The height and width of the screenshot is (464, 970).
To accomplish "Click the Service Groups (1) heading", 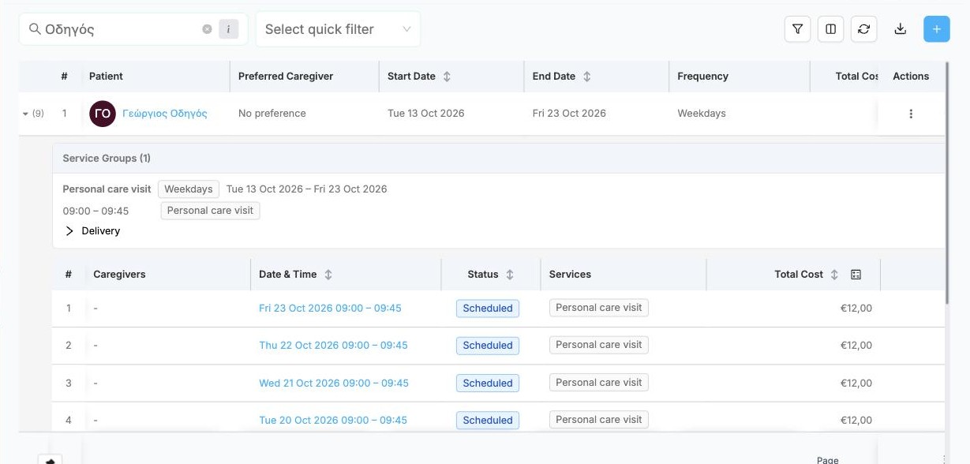I will click(x=107, y=159).
